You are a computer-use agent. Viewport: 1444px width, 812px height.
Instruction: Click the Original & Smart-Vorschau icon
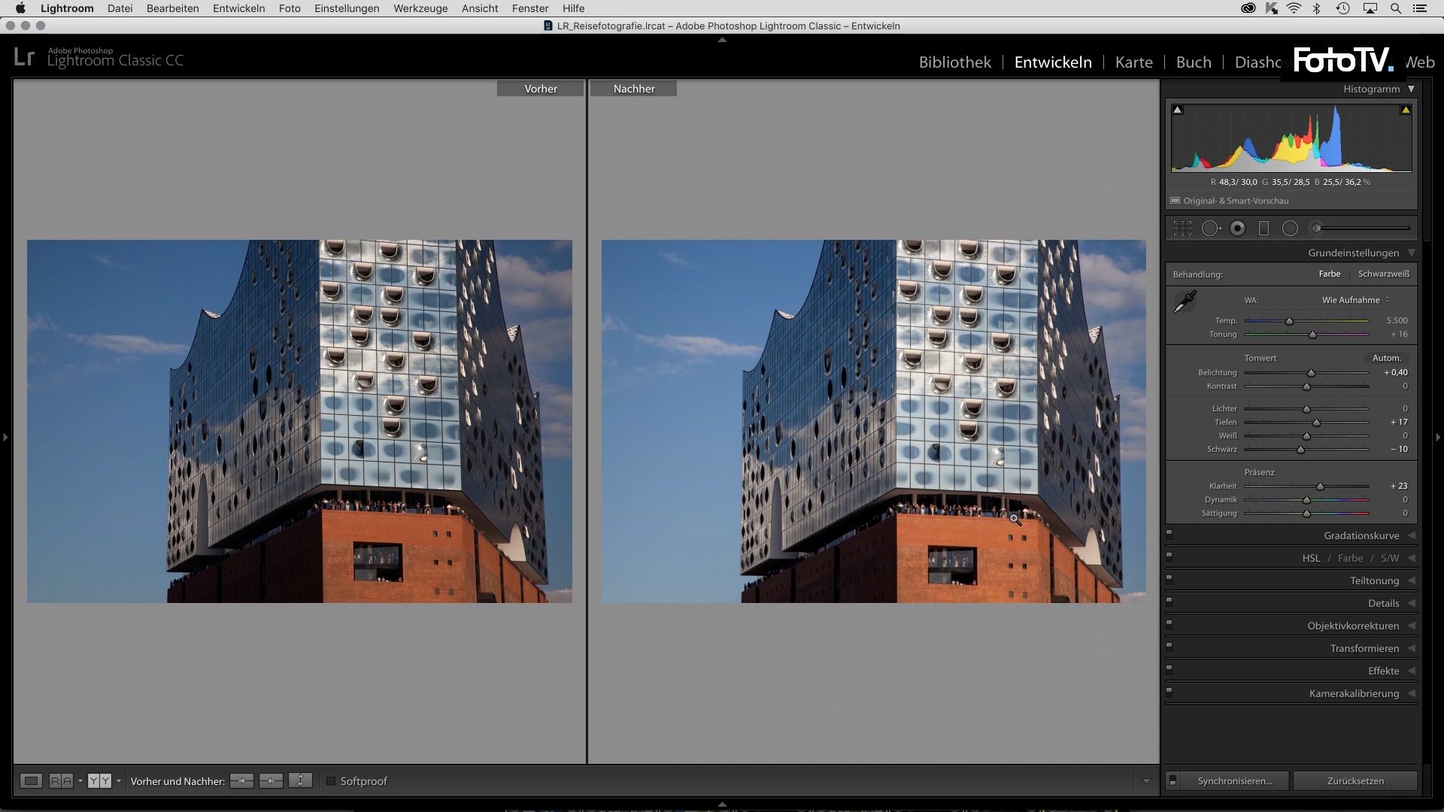pyautogui.click(x=1175, y=201)
